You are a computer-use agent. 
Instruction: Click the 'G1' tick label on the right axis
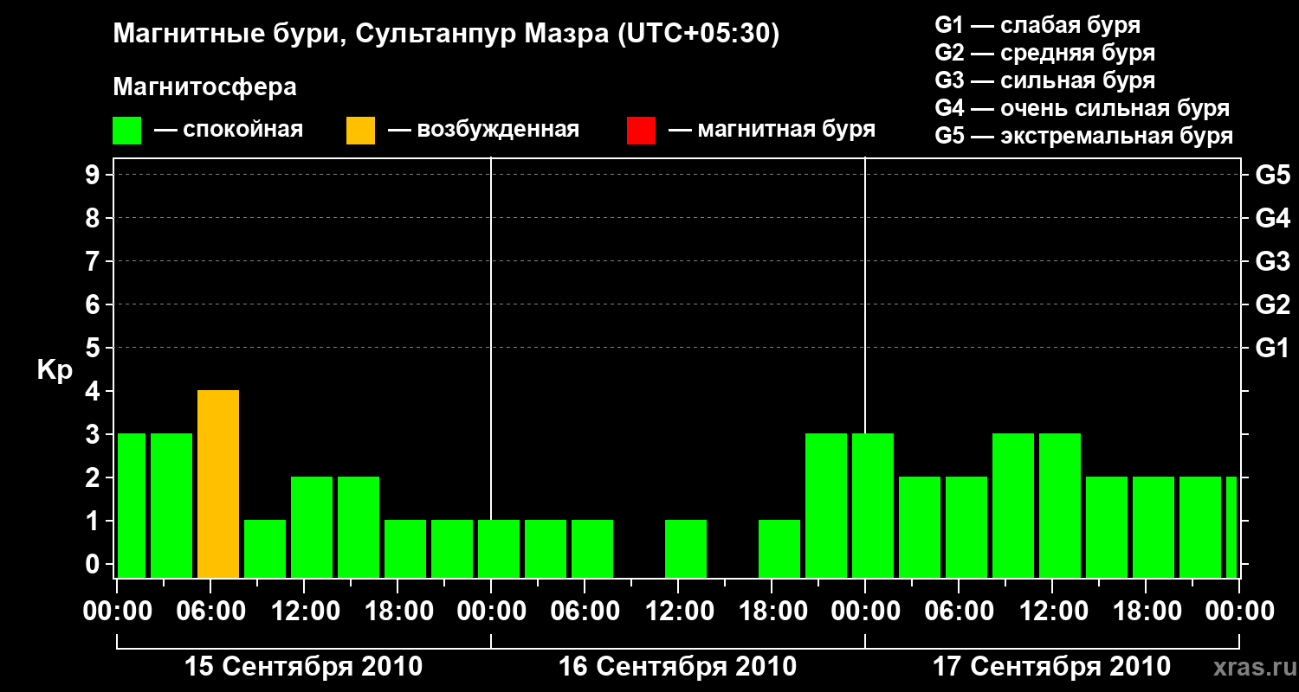coord(1273,348)
